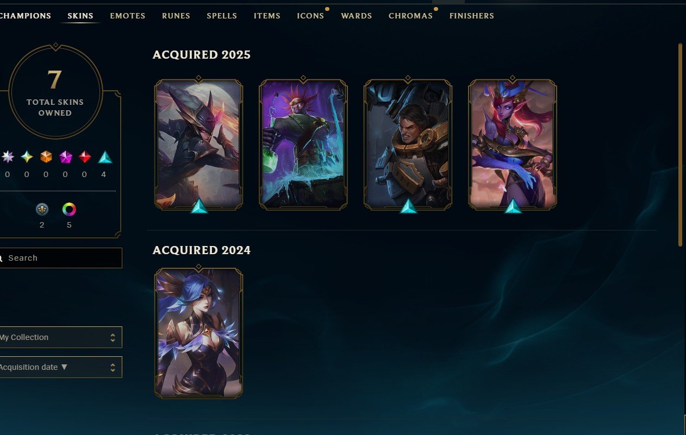
Task: Open the Acquisition date sort dropdown
Action: pos(60,367)
